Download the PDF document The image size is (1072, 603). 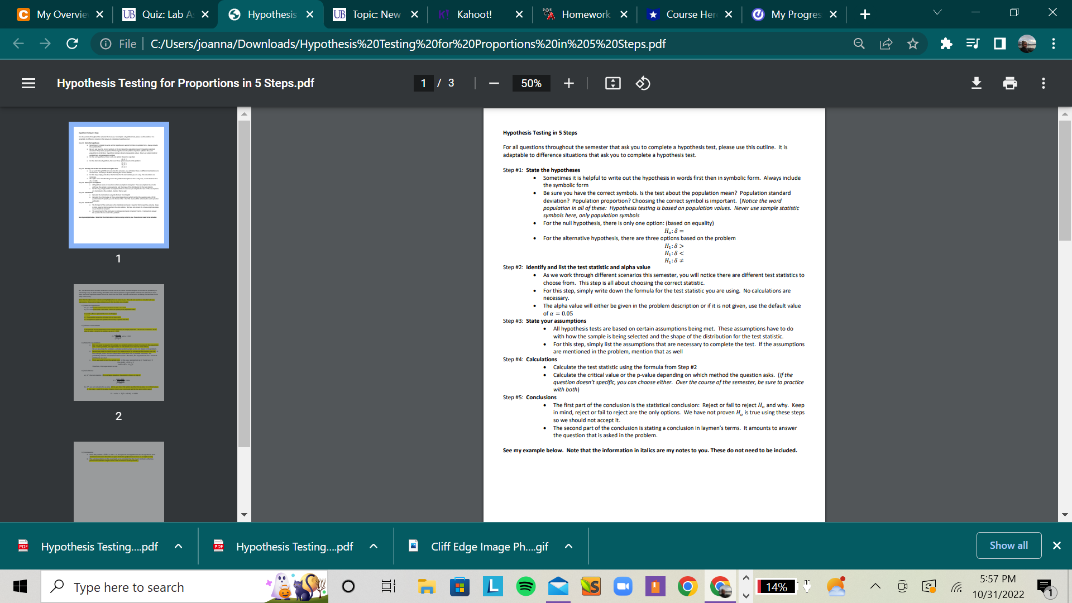click(976, 83)
